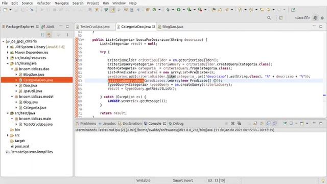
Task: Expand src/main/resources folder
Action: (x=8, y=58)
